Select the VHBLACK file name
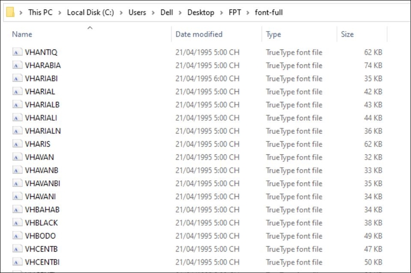 click(x=42, y=223)
